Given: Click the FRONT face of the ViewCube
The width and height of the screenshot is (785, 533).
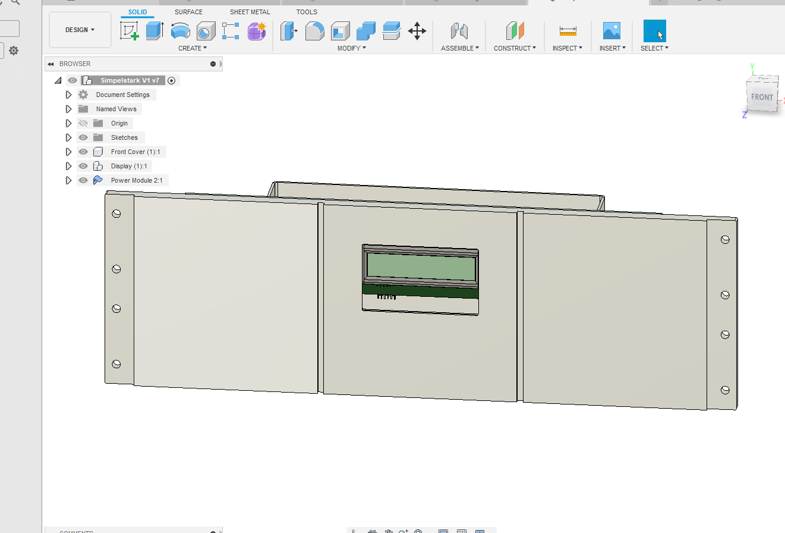Looking at the screenshot, I should pyautogui.click(x=762, y=97).
